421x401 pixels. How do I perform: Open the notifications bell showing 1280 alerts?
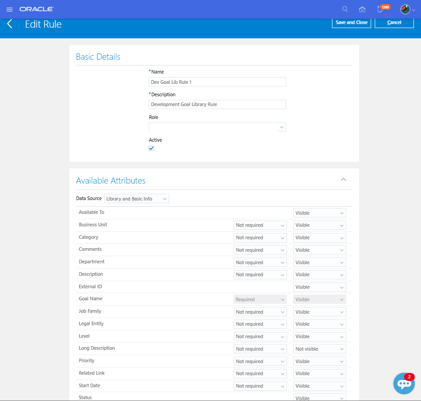382,9
